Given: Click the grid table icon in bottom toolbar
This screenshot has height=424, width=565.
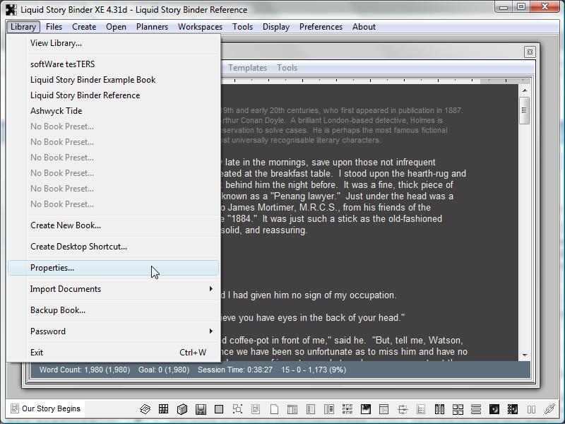Looking at the screenshot, I should point(163,409).
